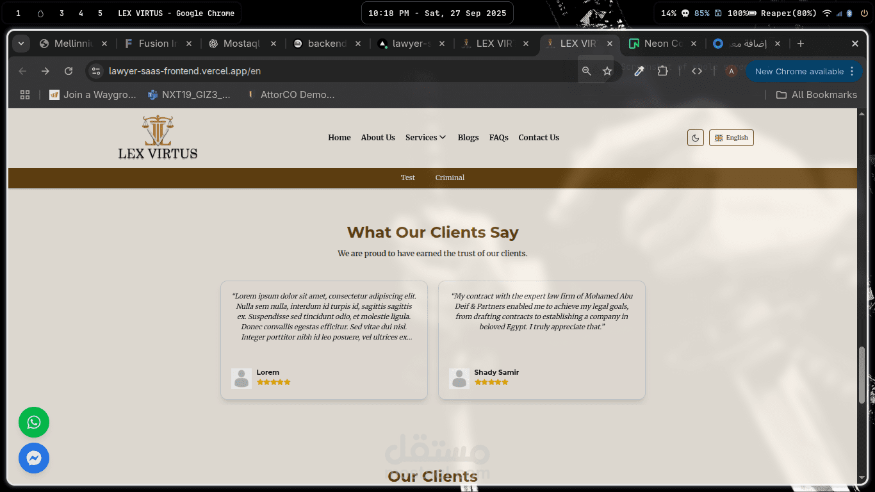Open AttorCO Demo... bookmark
This screenshot has width=875, height=492.
click(291, 95)
